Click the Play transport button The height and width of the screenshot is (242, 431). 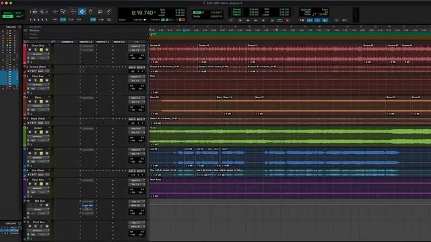[280, 20]
